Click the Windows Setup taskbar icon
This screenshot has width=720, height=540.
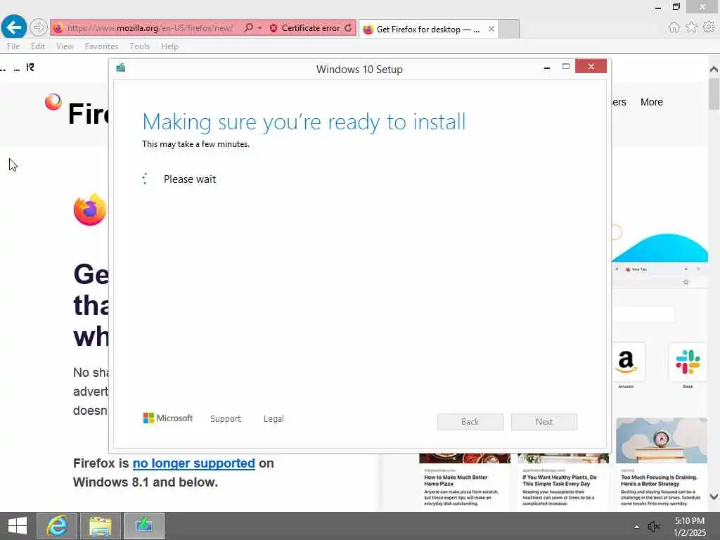(x=143, y=526)
